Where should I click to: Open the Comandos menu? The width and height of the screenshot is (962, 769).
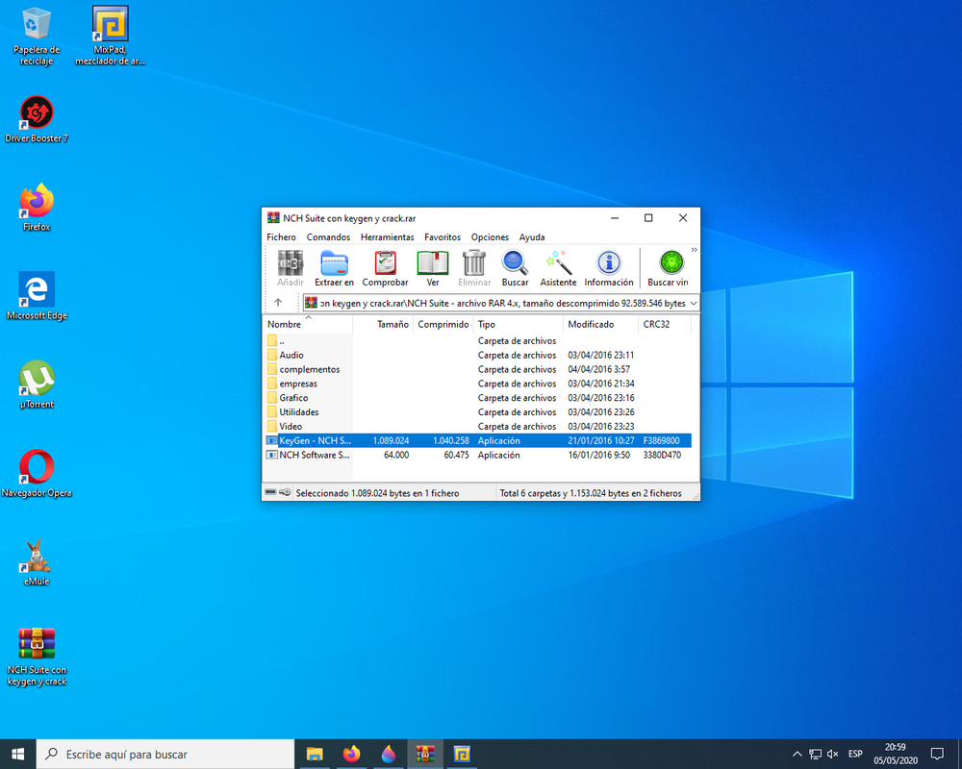tap(328, 237)
